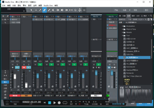This screenshot has height=108, width=154.
Task: Toggle the loop button in transport
Action: [x=65, y=103]
